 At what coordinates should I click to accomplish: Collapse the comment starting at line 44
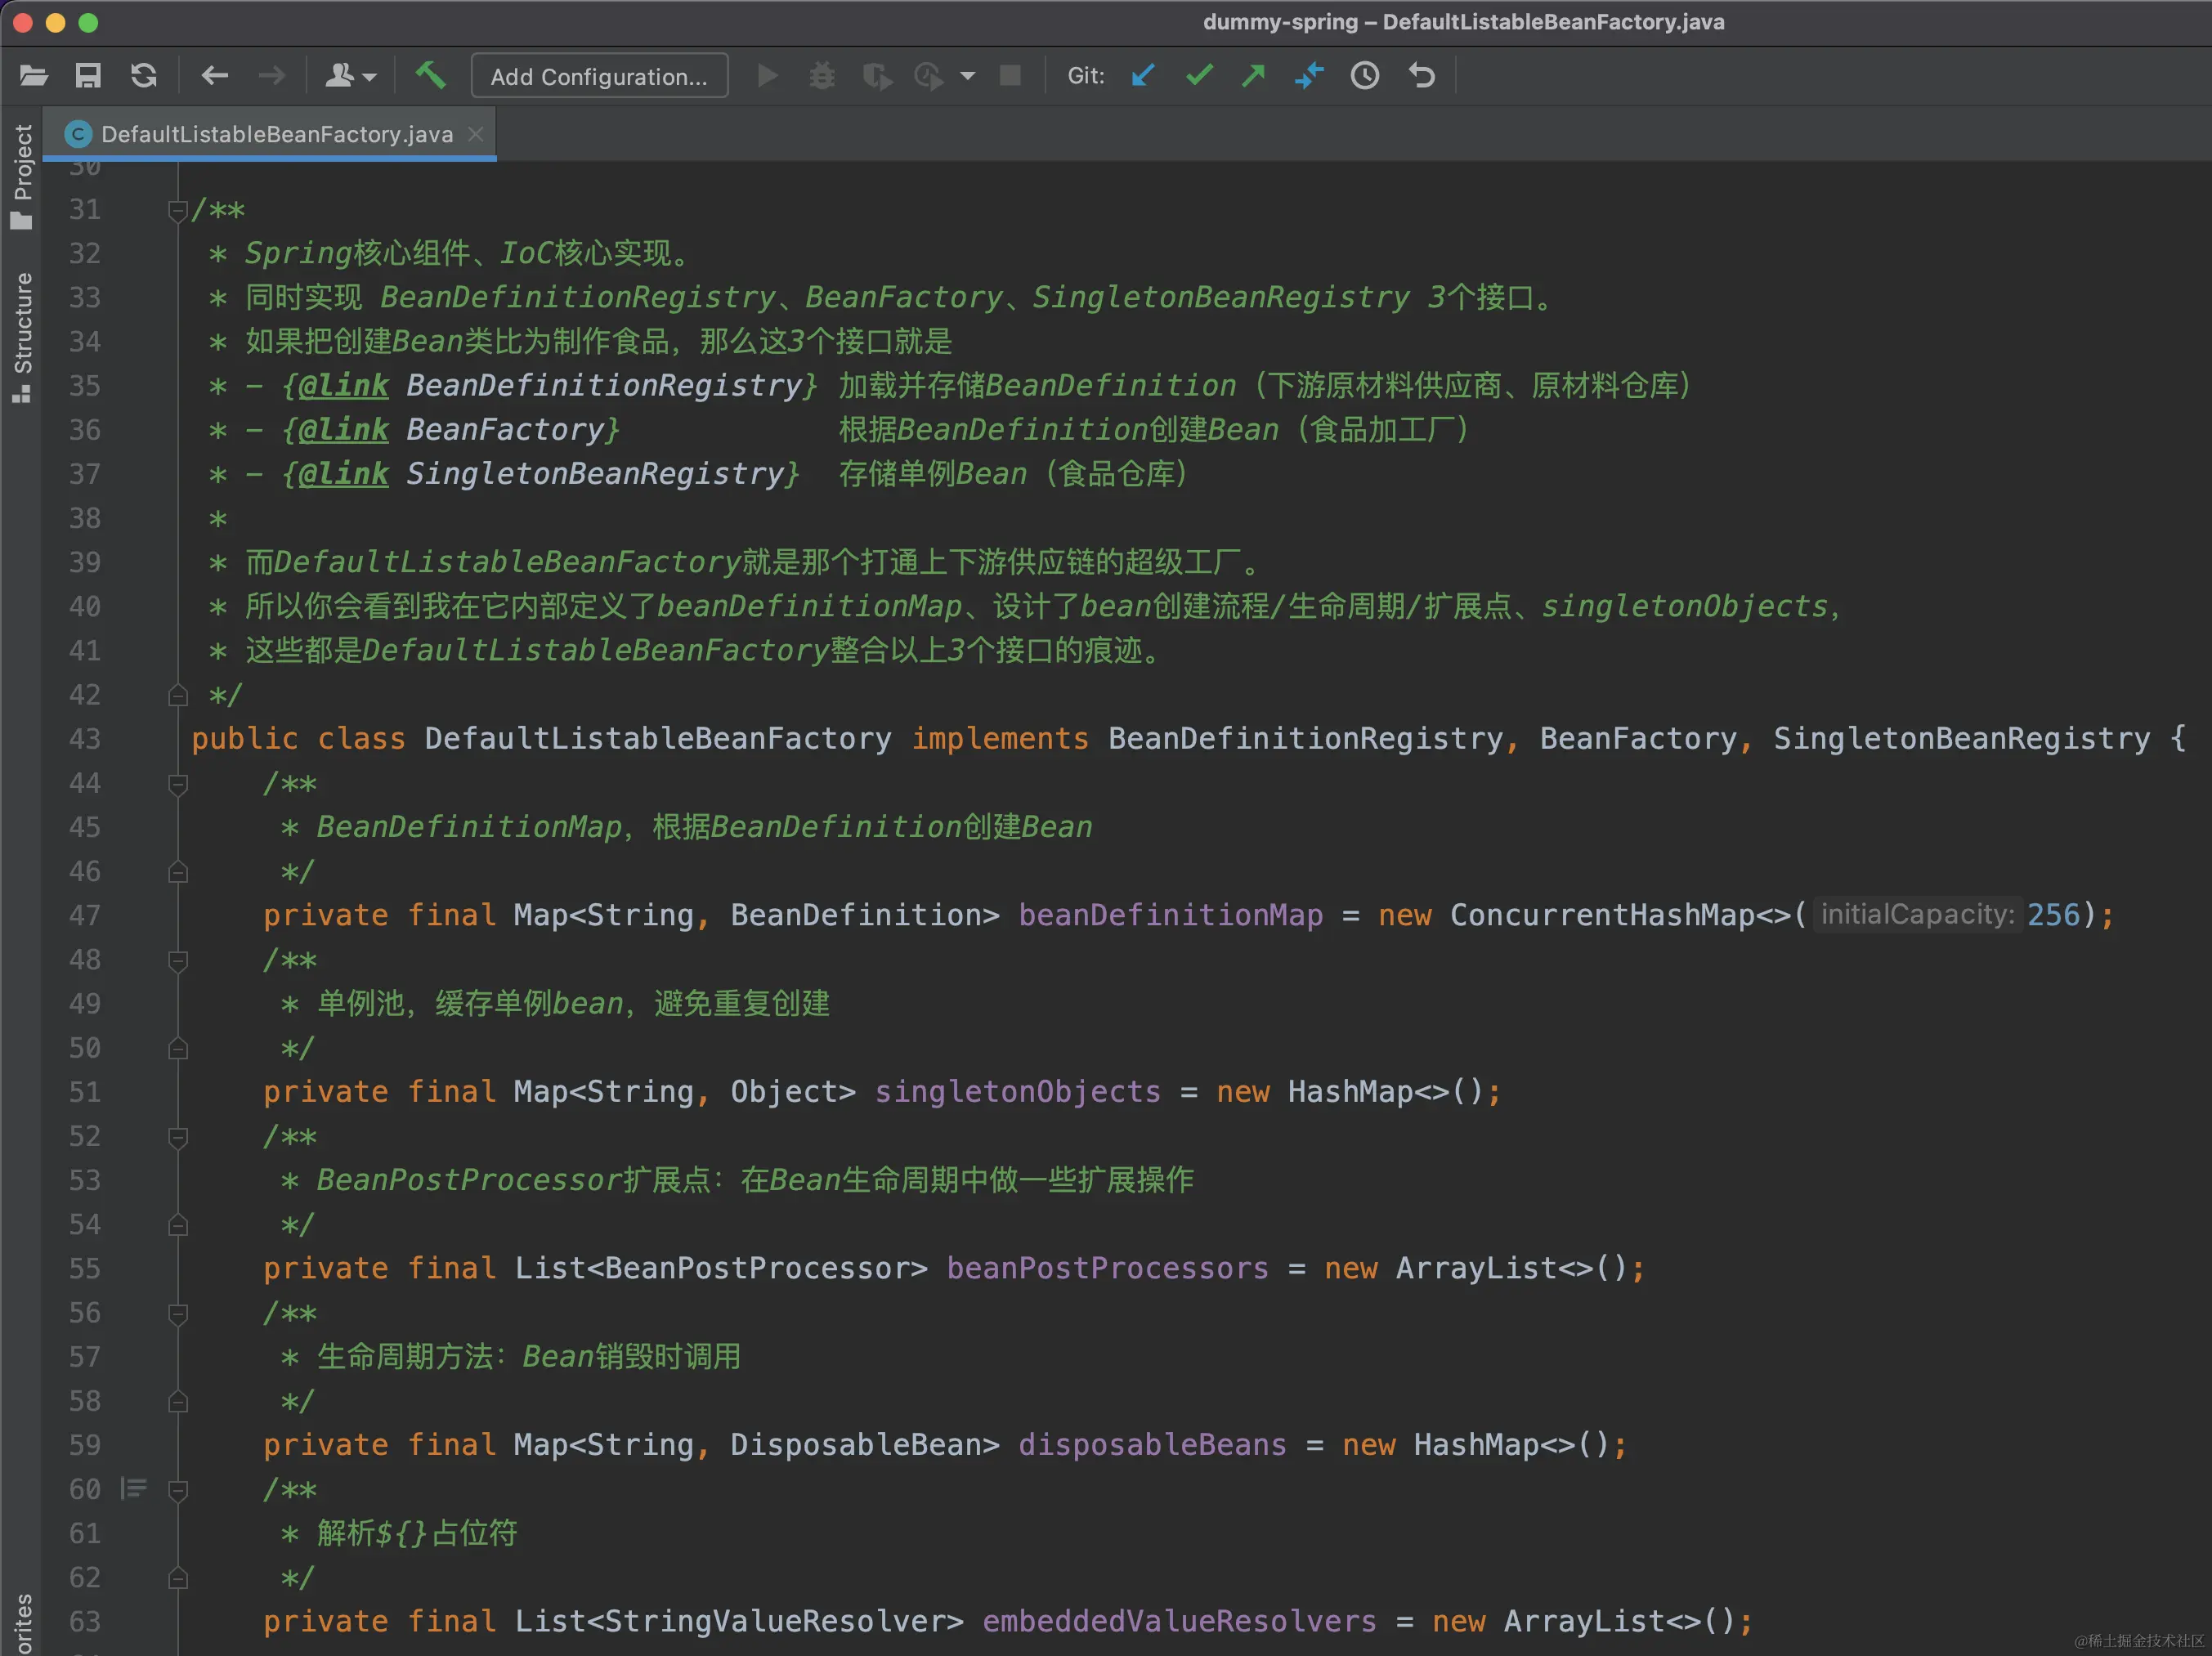178,784
